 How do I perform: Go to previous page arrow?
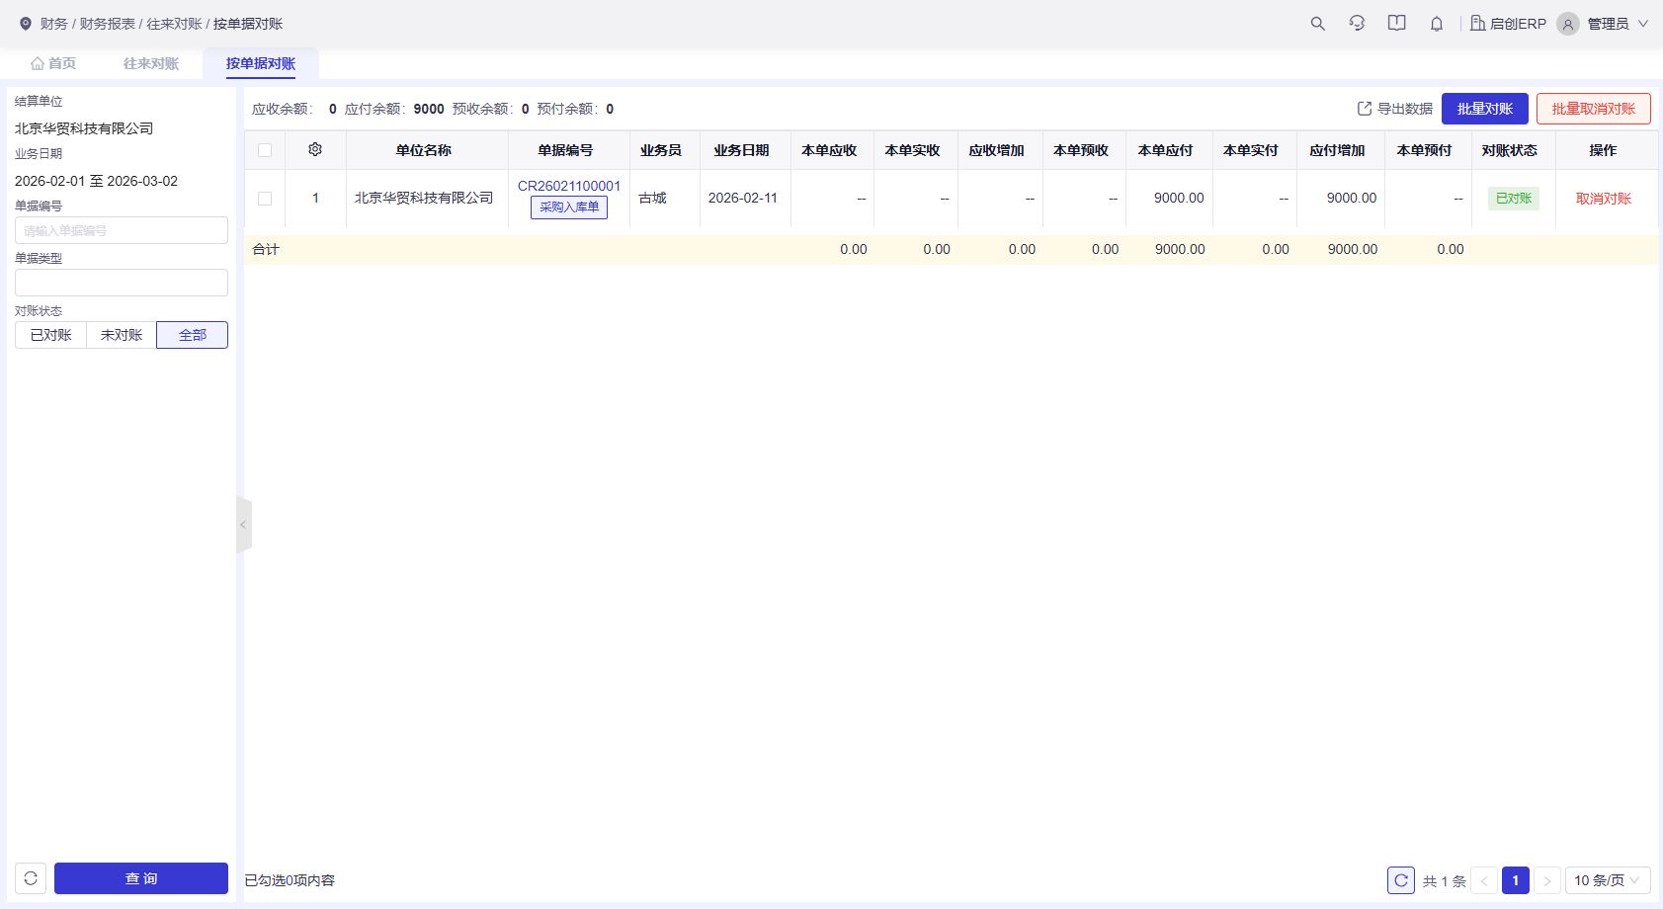1484,880
